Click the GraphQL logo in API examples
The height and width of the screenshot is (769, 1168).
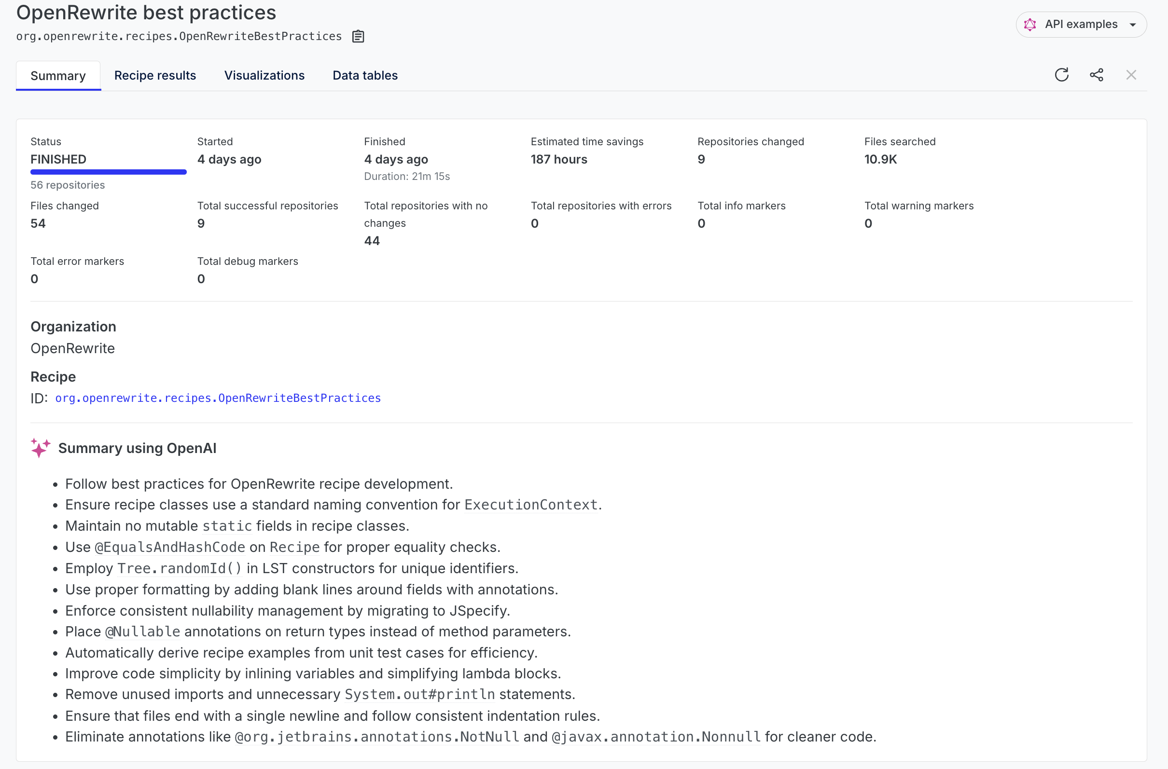point(1030,24)
